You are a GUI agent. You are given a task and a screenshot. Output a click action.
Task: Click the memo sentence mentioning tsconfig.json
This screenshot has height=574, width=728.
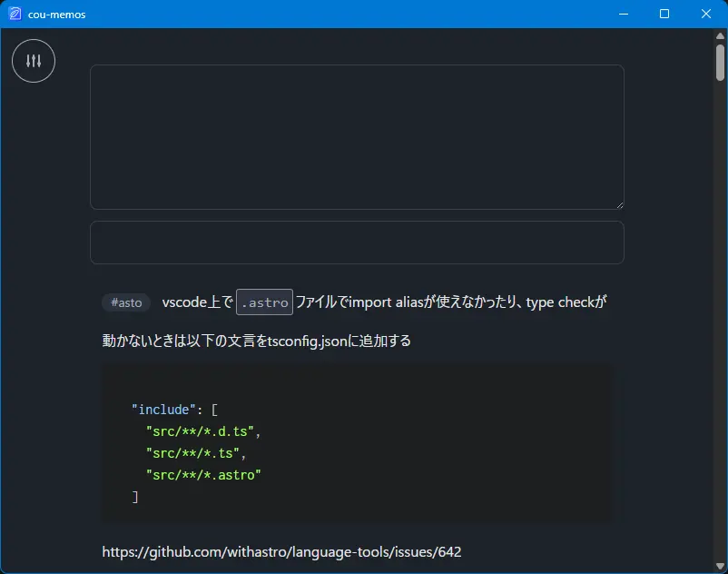257,341
